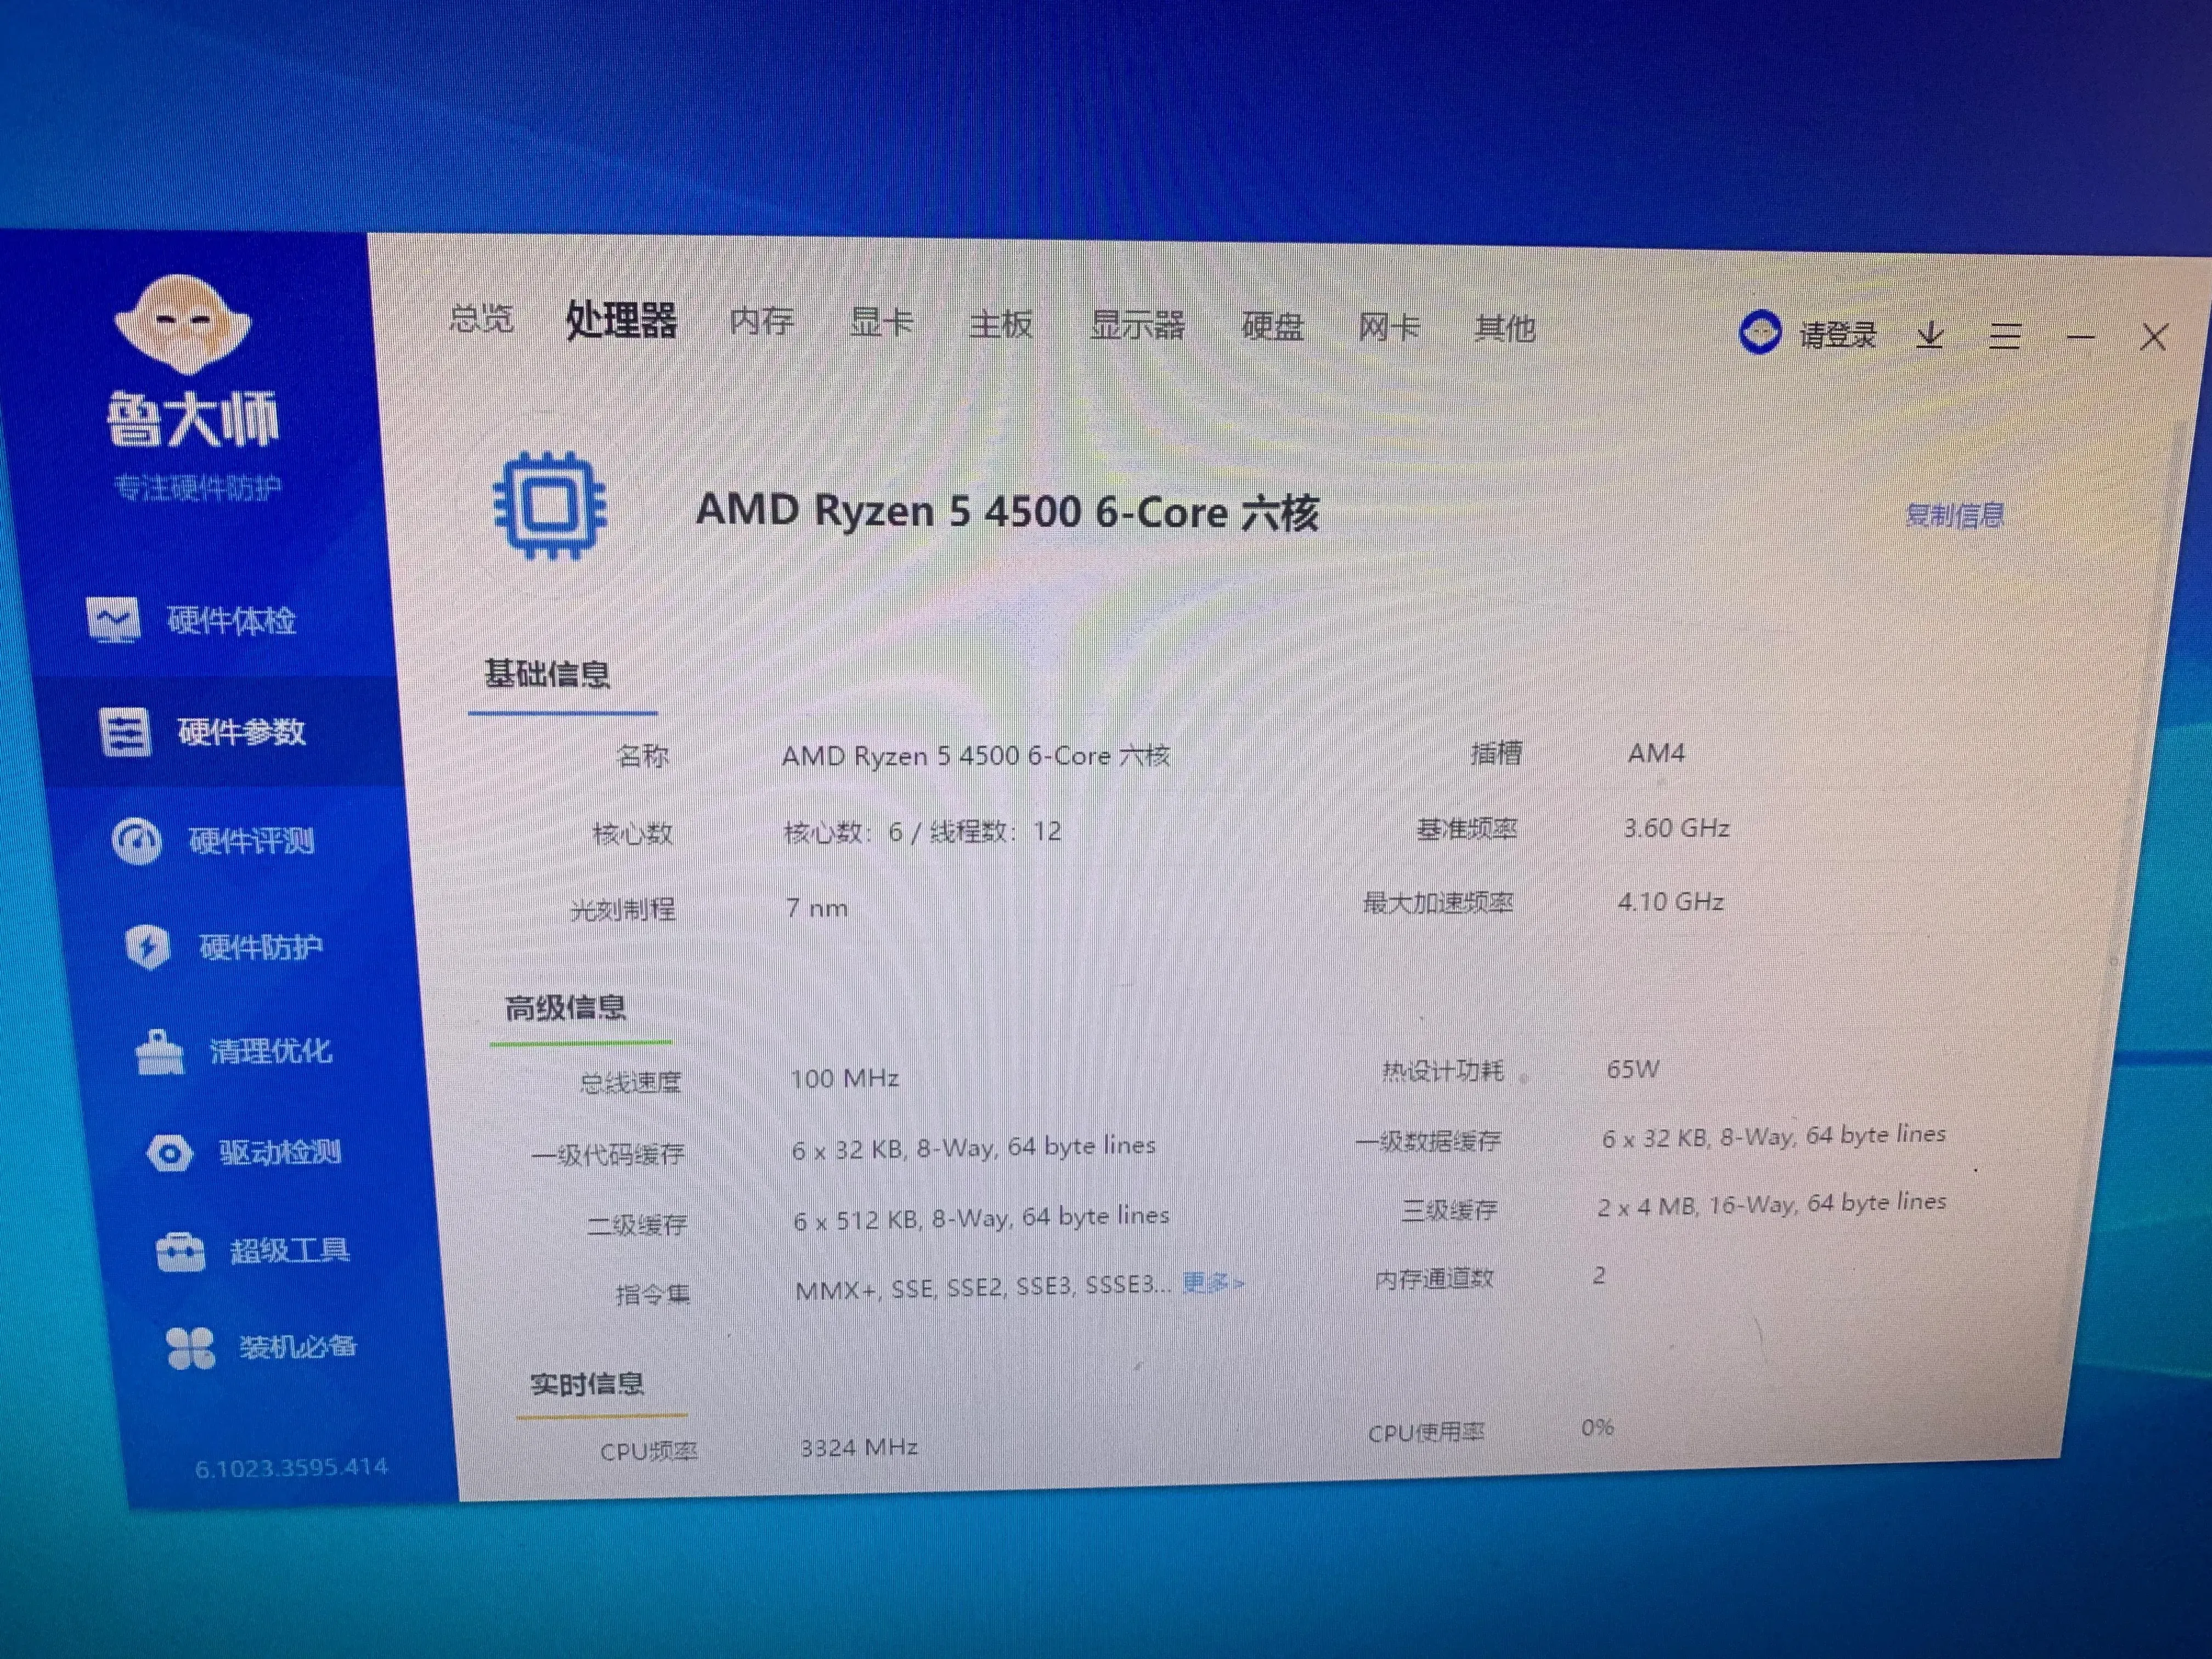The width and height of the screenshot is (2212, 1659).
Task: Click the 专注硬件防护 slogan text
Action: click(x=198, y=488)
